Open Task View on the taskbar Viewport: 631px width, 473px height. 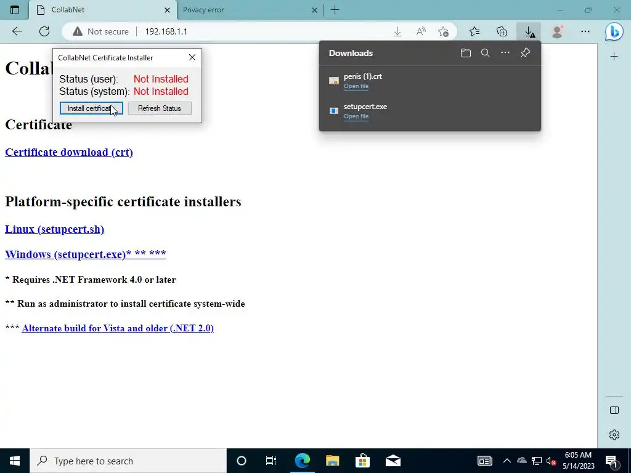click(x=271, y=461)
